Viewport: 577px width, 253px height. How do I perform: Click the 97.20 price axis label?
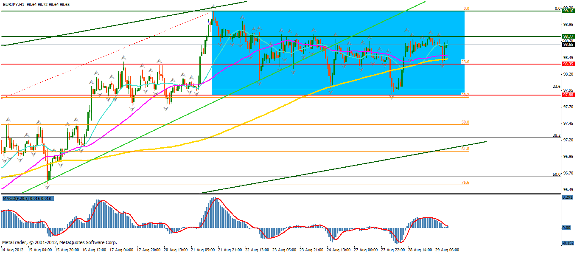coord(568,140)
